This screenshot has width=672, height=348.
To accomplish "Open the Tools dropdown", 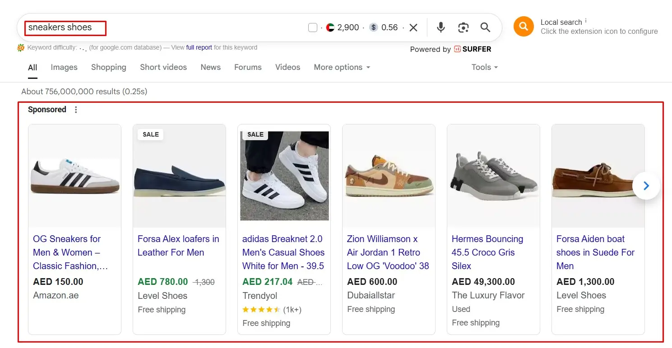I will pos(485,67).
